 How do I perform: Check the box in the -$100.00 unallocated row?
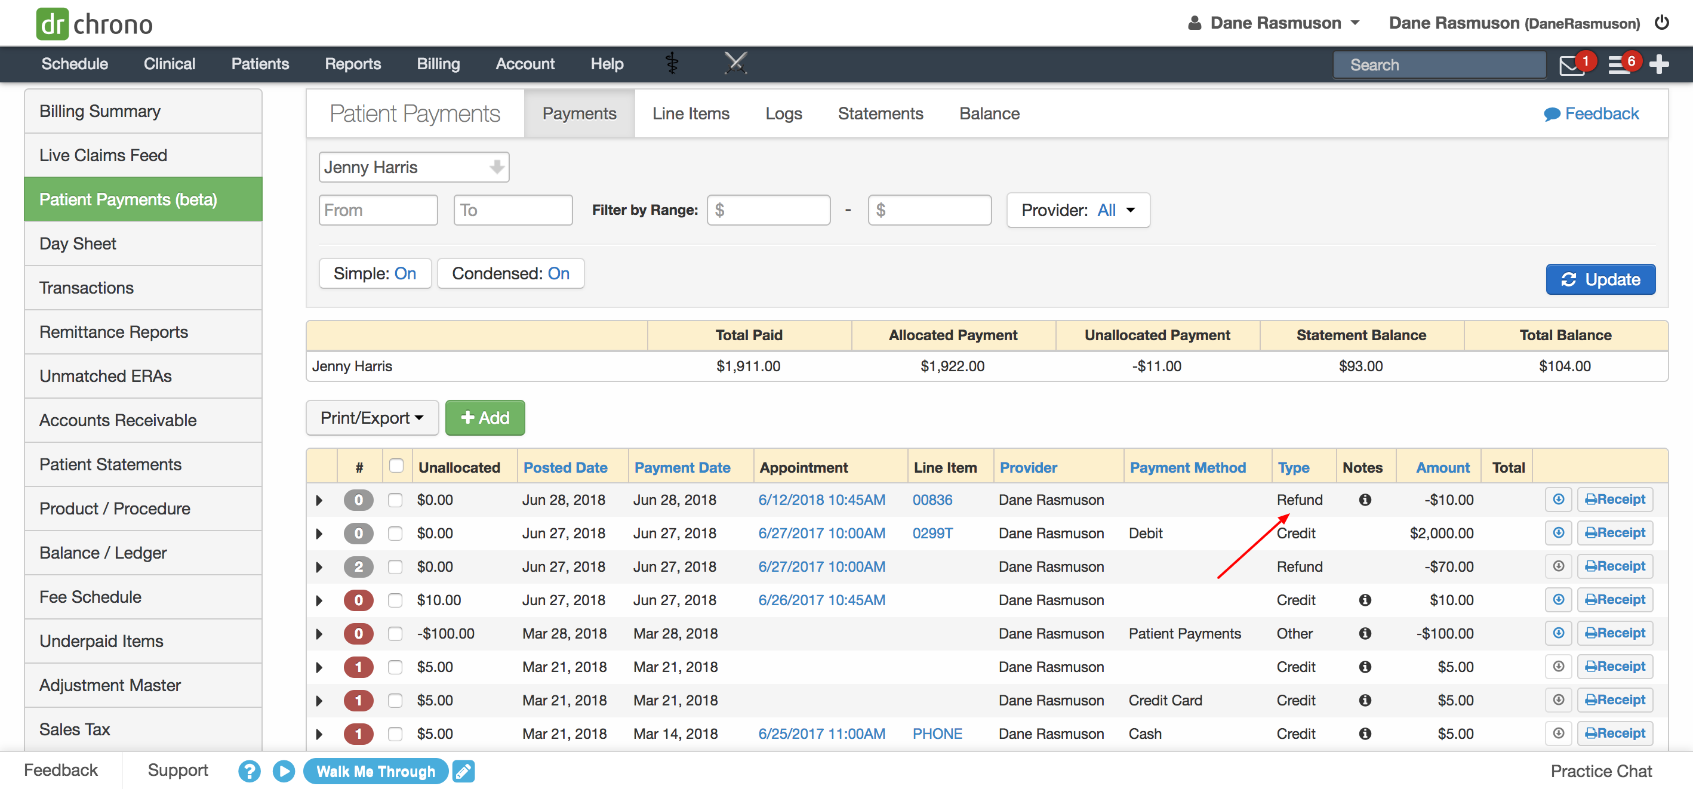[x=395, y=634]
